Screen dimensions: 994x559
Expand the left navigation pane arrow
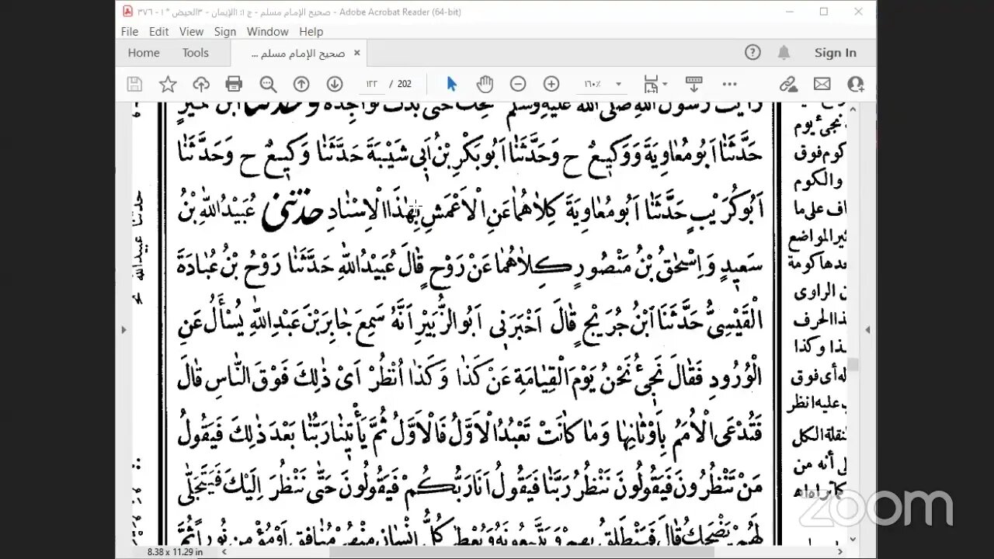click(x=123, y=330)
